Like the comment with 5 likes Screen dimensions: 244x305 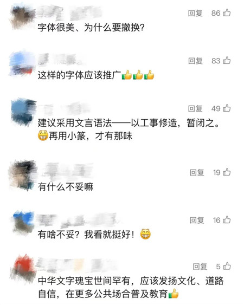pos(227,266)
